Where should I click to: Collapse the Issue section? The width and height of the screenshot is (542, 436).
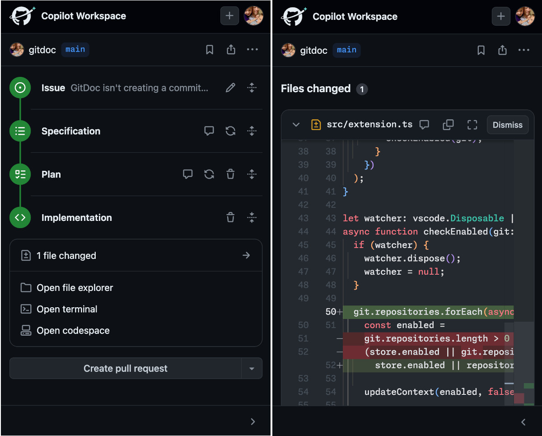[x=252, y=88]
